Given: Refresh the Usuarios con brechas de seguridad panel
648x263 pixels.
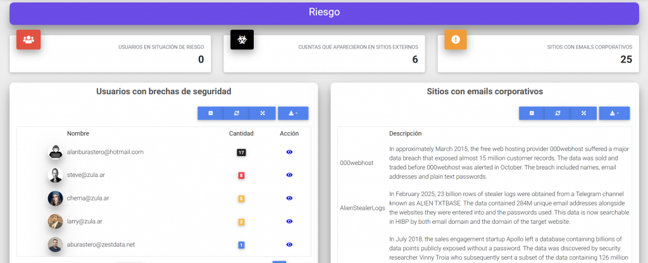Looking at the screenshot, I should [x=237, y=113].
